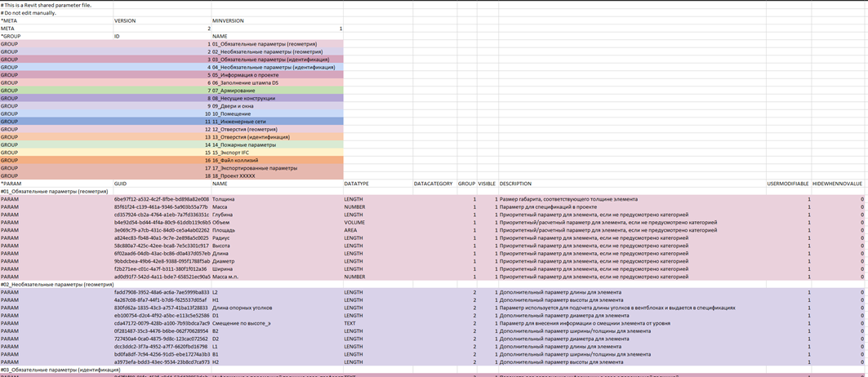Image resolution: width=868 pixels, height=377 pixels.
Task: Select section row '#02_Необязательные параметры (геометрия)'
Action: [57, 284]
